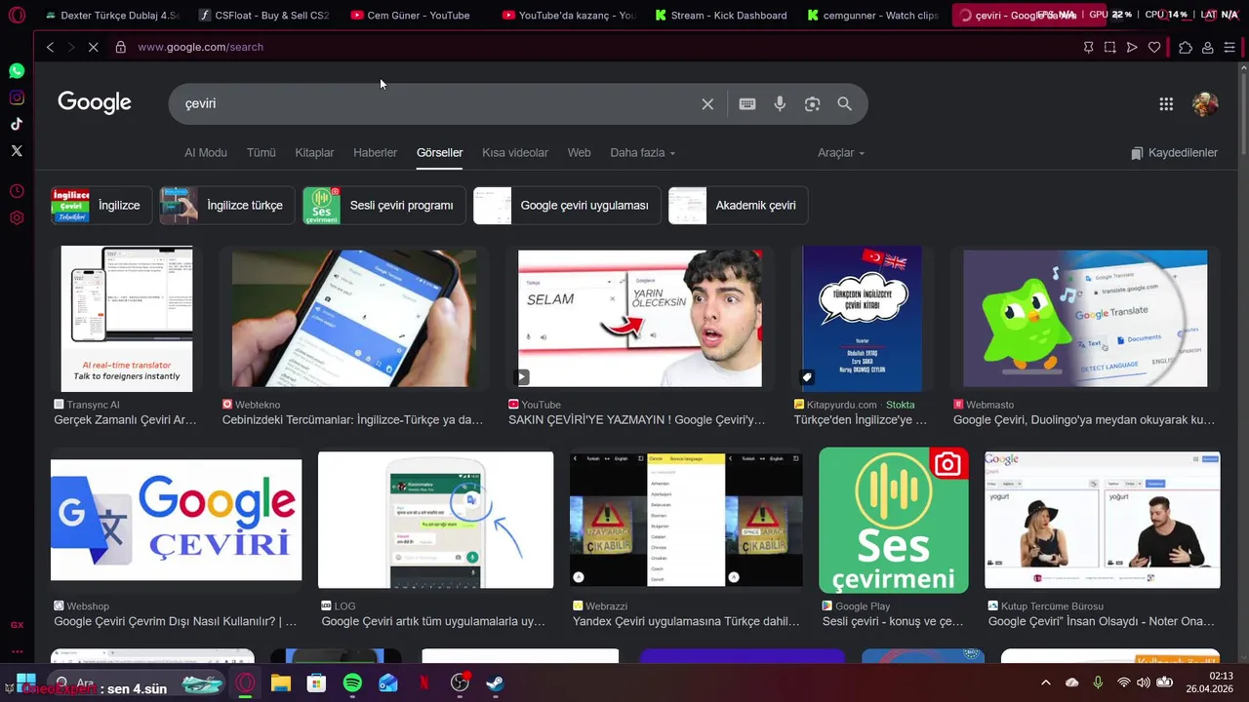The height and width of the screenshot is (702, 1249).
Task: Switch to the AI Modu tab
Action: tap(206, 153)
